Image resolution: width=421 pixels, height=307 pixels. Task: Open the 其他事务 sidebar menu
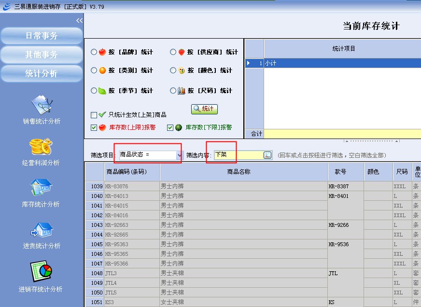(x=42, y=55)
